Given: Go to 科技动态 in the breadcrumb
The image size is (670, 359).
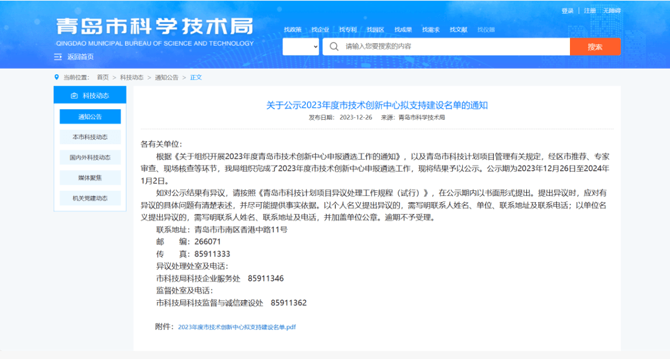Looking at the screenshot, I should tap(132, 77).
